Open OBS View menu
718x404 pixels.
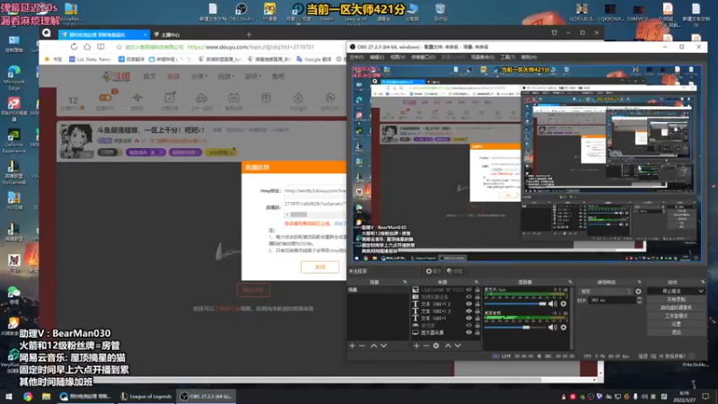[398, 57]
